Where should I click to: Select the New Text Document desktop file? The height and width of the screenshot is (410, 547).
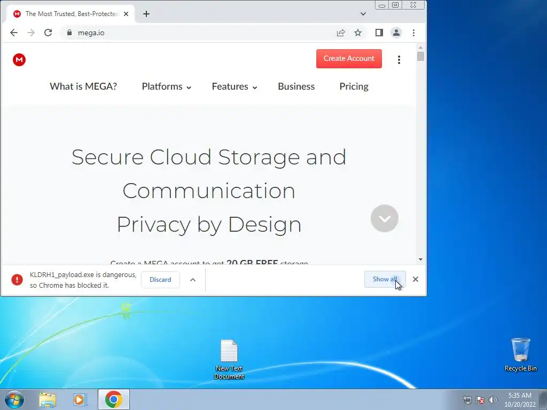[x=229, y=359]
